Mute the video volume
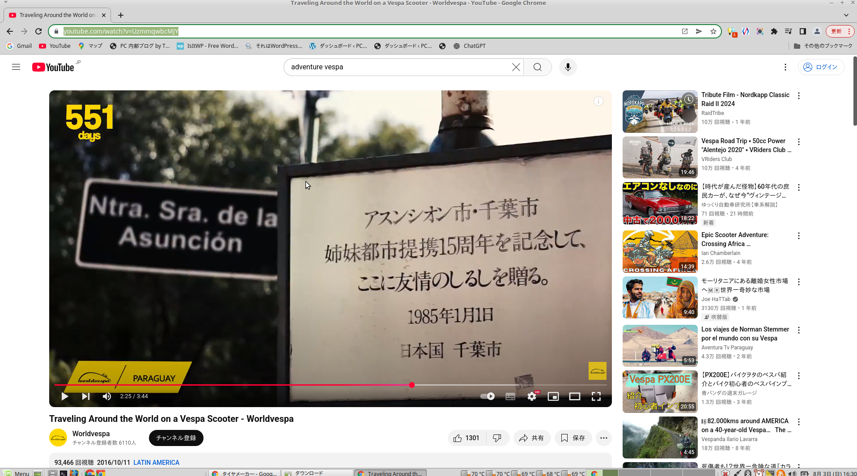Image resolution: width=857 pixels, height=476 pixels. [x=106, y=396]
